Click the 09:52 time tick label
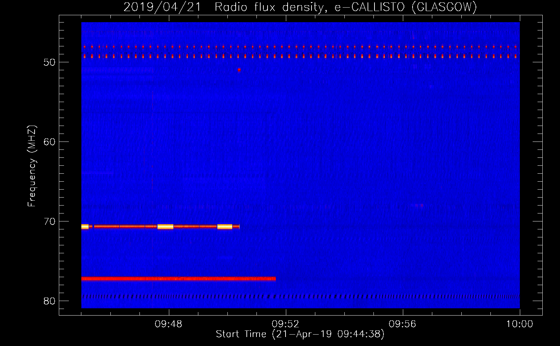 tap(286, 324)
